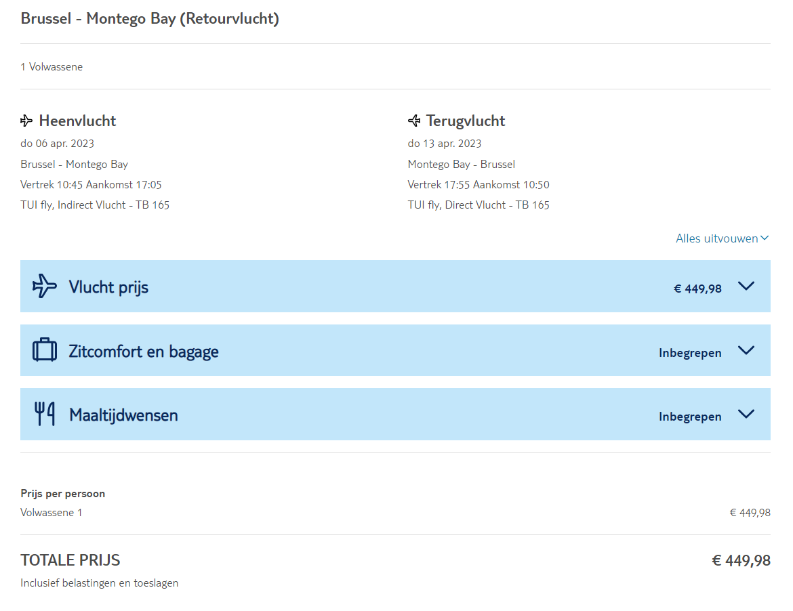Click the outbound plane icon beside Heenvlucht

pos(26,121)
